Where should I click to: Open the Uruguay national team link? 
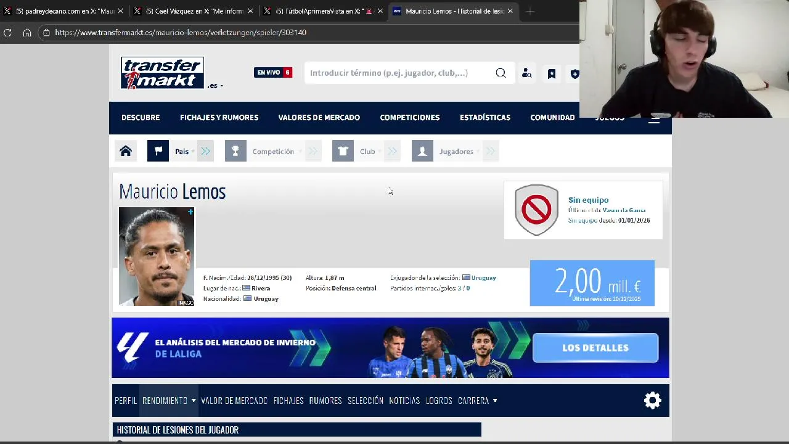484,278
